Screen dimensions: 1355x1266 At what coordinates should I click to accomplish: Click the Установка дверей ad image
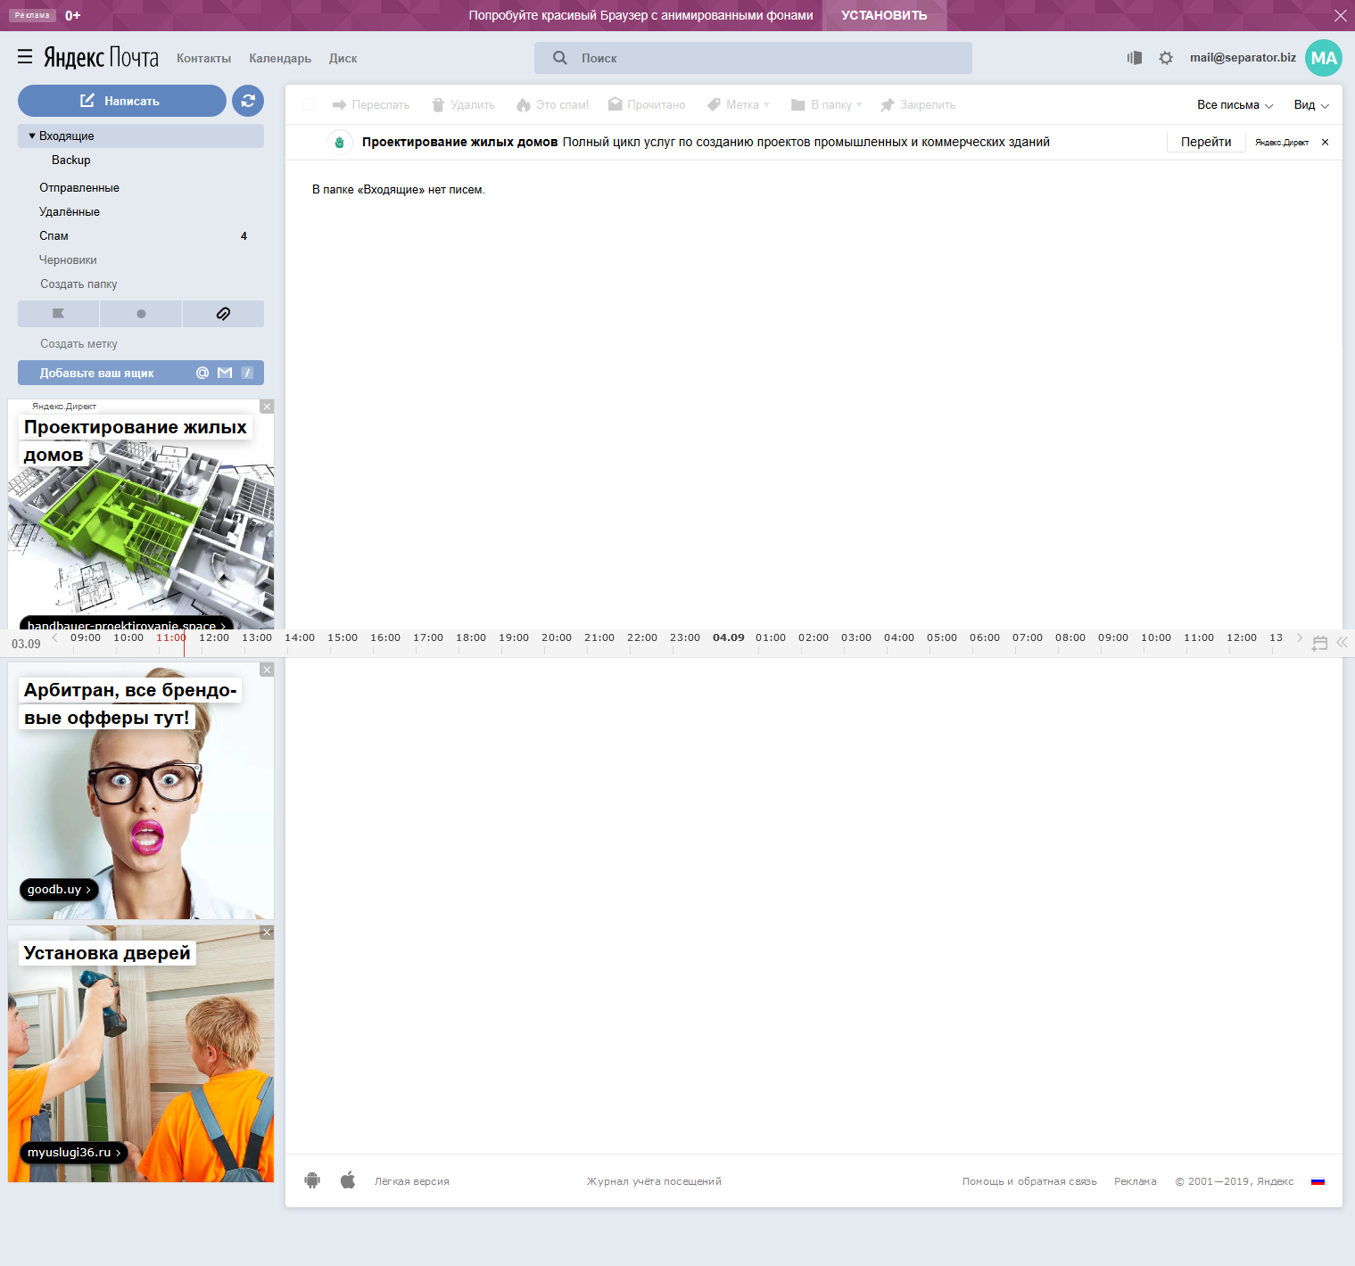[x=141, y=1054]
